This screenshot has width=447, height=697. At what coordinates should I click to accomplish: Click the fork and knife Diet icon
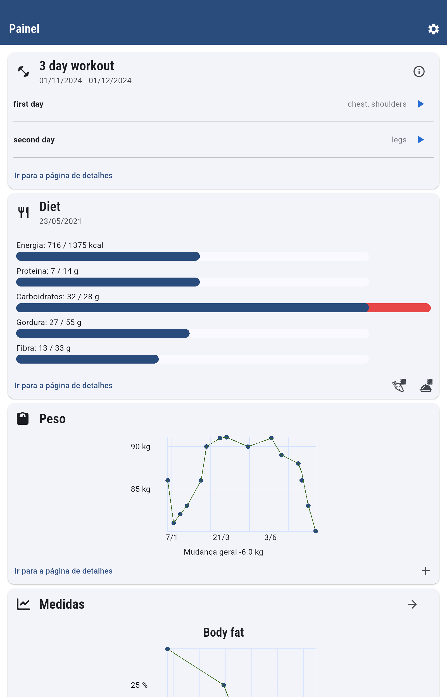click(23, 212)
